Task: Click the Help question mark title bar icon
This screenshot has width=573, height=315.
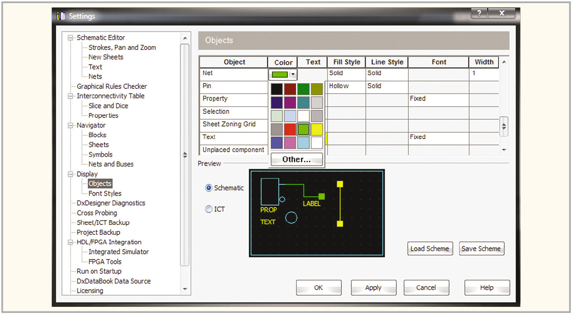Action: coord(479,13)
